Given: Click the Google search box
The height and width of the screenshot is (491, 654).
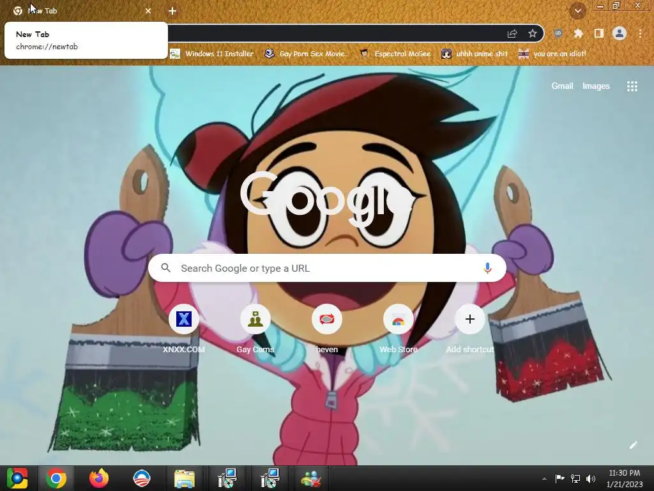Looking at the screenshot, I should 327,268.
